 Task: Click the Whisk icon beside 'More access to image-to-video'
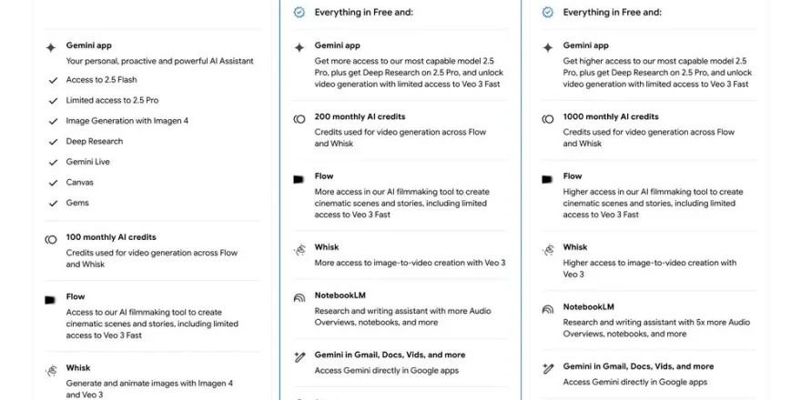click(x=299, y=248)
